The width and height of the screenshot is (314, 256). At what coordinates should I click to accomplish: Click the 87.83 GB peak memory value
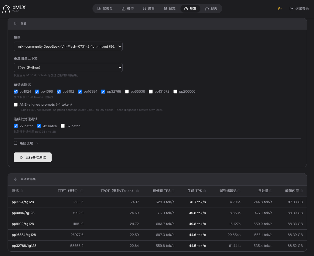(295, 202)
